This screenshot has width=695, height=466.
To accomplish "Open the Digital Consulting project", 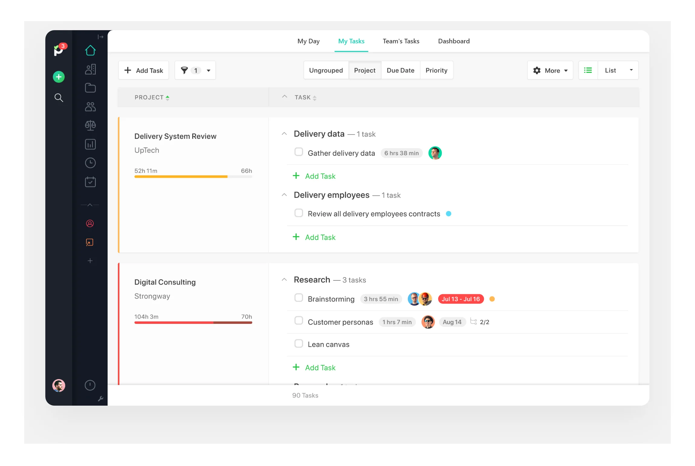I will click(165, 282).
